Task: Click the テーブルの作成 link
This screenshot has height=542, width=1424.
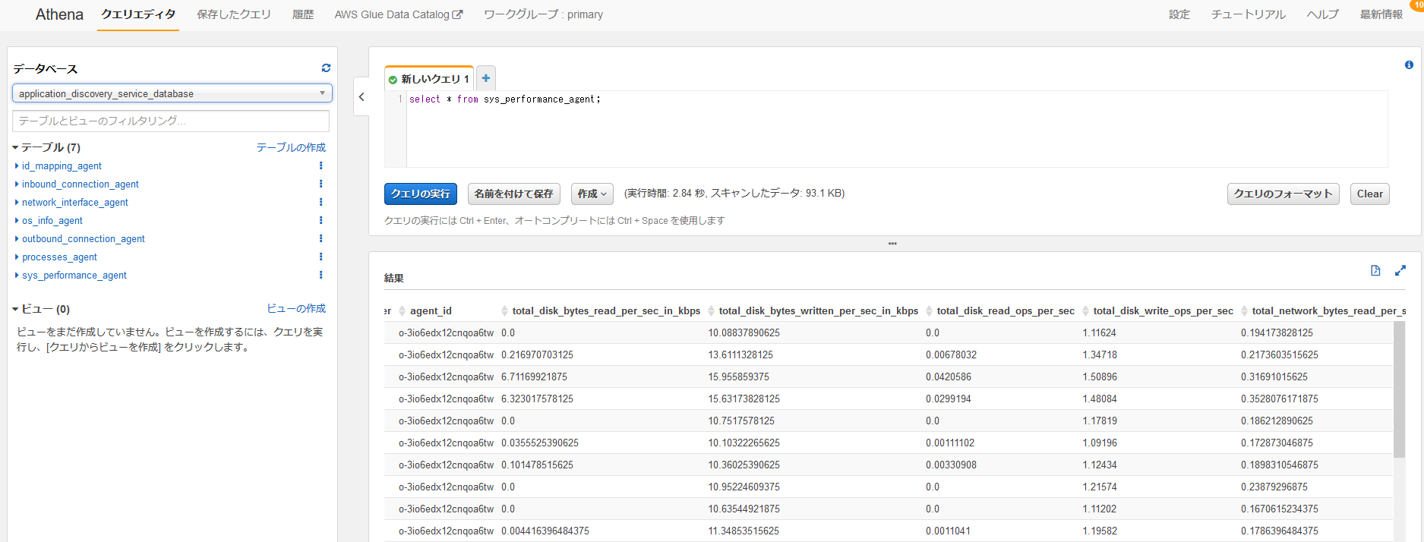Action: click(x=290, y=147)
